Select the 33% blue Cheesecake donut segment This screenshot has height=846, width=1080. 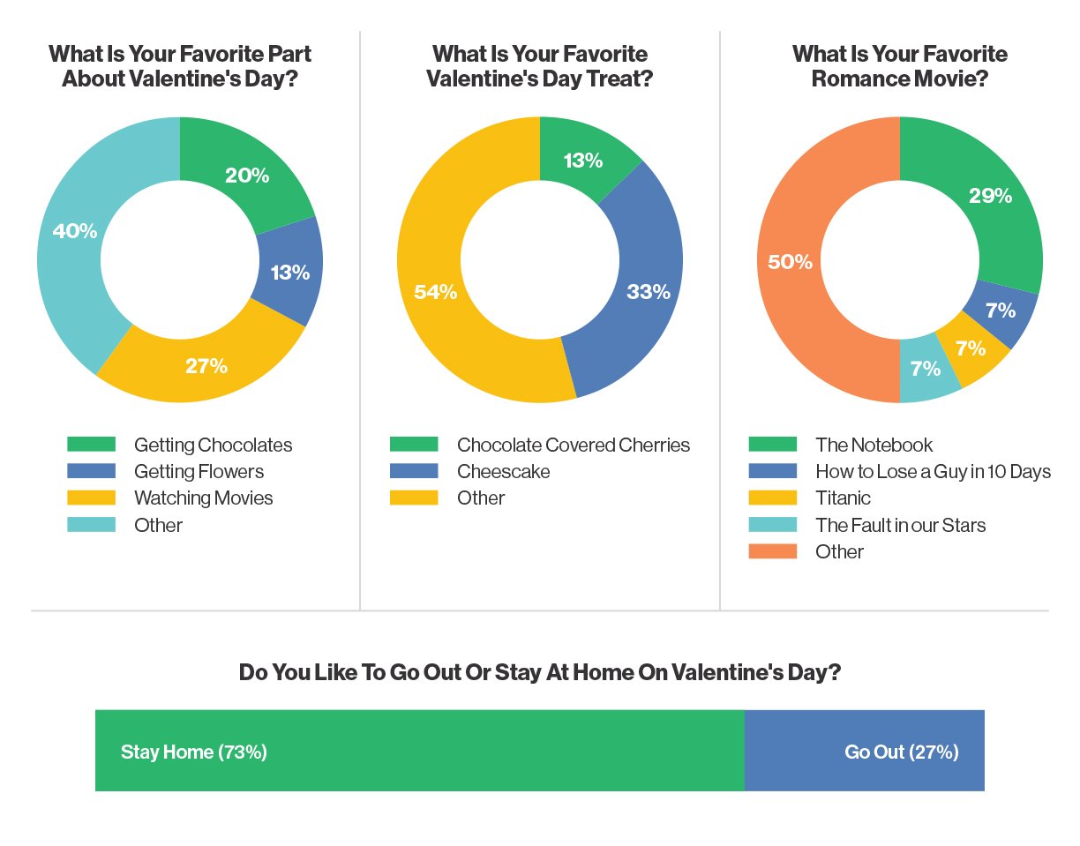coord(648,292)
